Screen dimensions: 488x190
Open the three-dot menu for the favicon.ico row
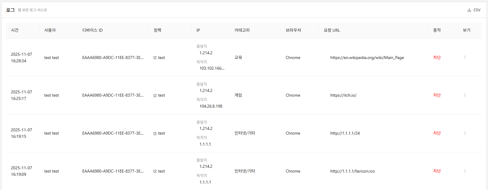[x=465, y=171]
